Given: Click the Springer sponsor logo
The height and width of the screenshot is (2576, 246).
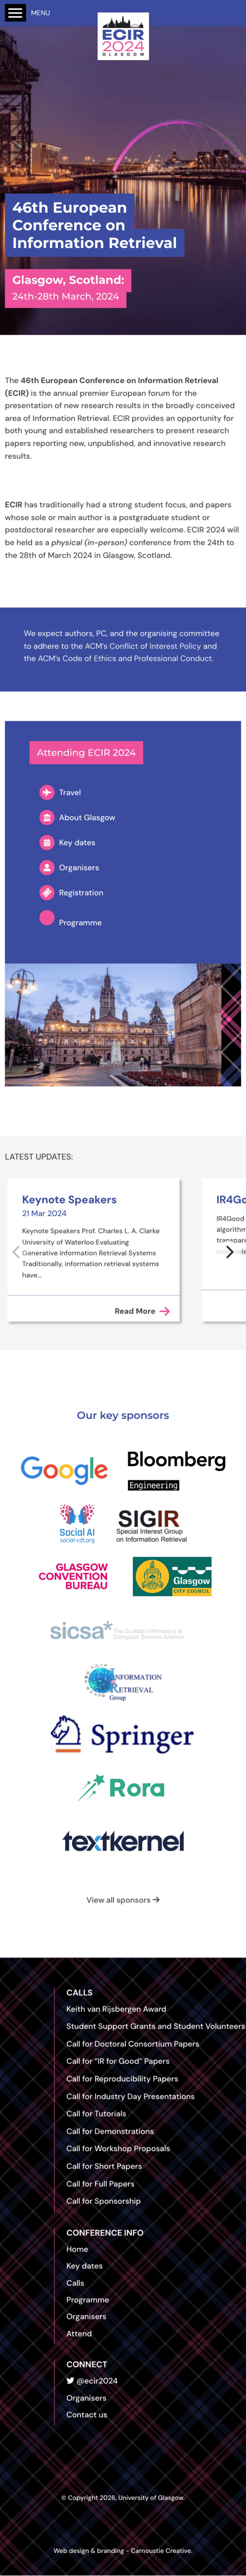Looking at the screenshot, I should tap(123, 1735).
